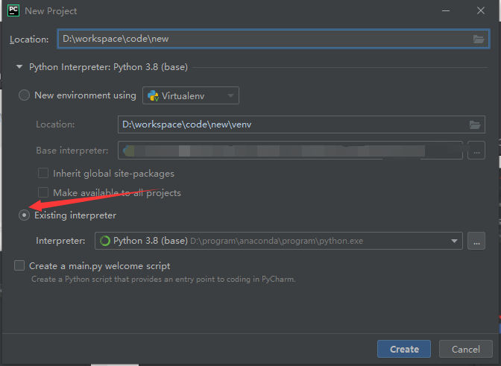Click Create to make the project
Viewport: 501px width, 366px height.
pyautogui.click(x=404, y=349)
